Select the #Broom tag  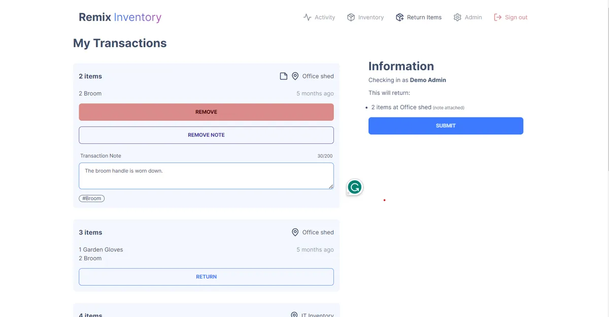[92, 199]
